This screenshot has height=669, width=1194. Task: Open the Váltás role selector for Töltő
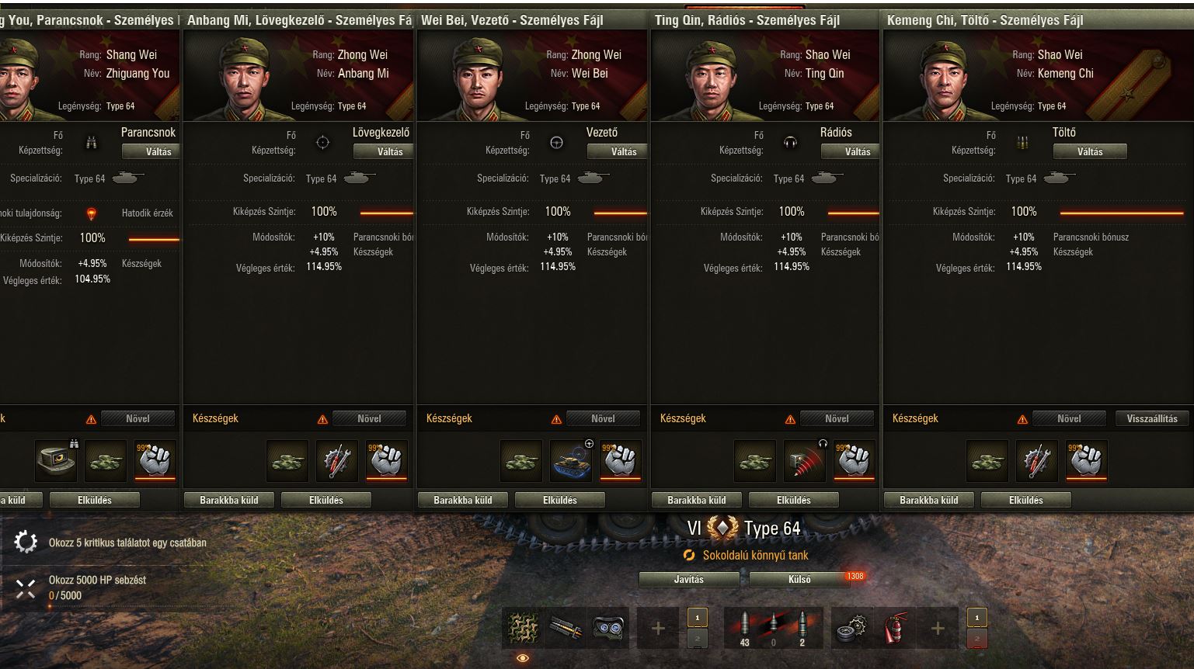pyautogui.click(x=1089, y=151)
